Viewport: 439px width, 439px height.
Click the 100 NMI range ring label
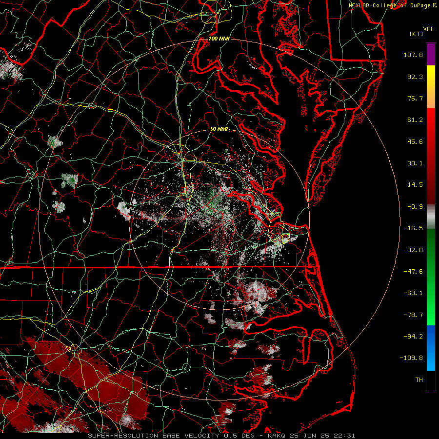coord(219,39)
